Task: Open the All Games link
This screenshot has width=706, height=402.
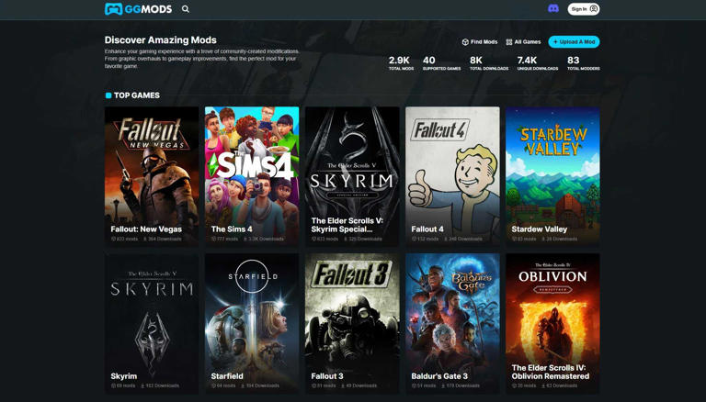Action: [x=523, y=42]
